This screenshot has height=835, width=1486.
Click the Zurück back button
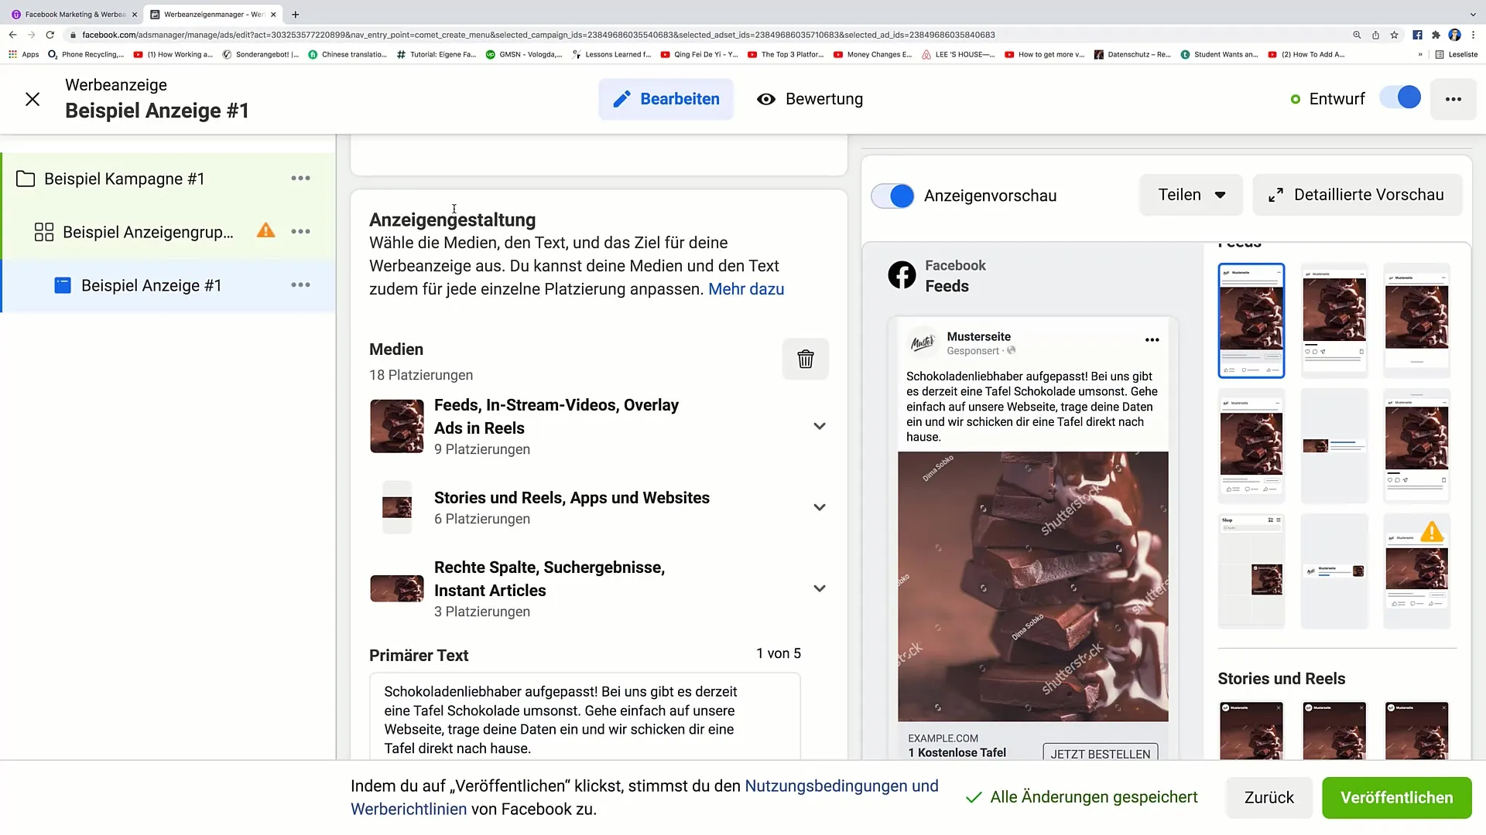point(1269,797)
